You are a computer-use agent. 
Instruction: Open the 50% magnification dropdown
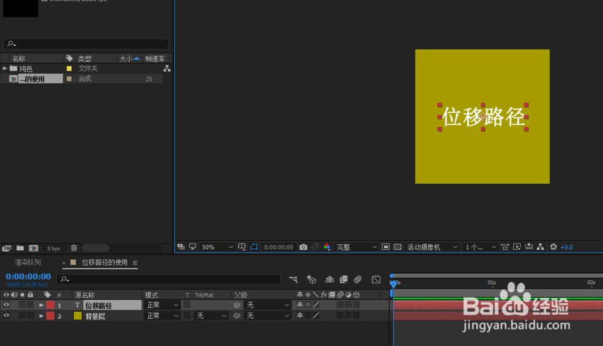click(x=217, y=247)
